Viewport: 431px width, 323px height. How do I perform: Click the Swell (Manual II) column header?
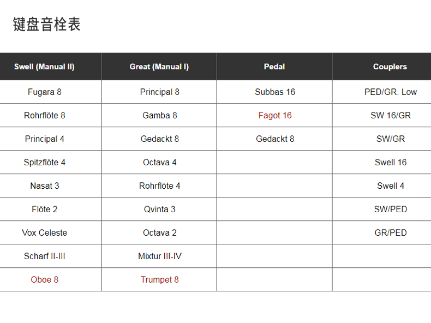(x=44, y=67)
